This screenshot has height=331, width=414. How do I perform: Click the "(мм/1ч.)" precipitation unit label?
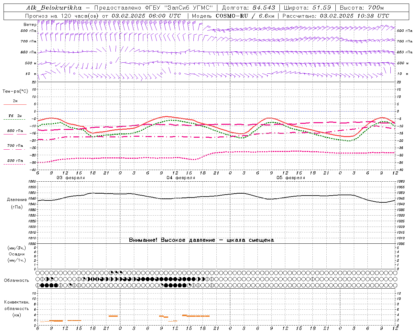(16, 260)
